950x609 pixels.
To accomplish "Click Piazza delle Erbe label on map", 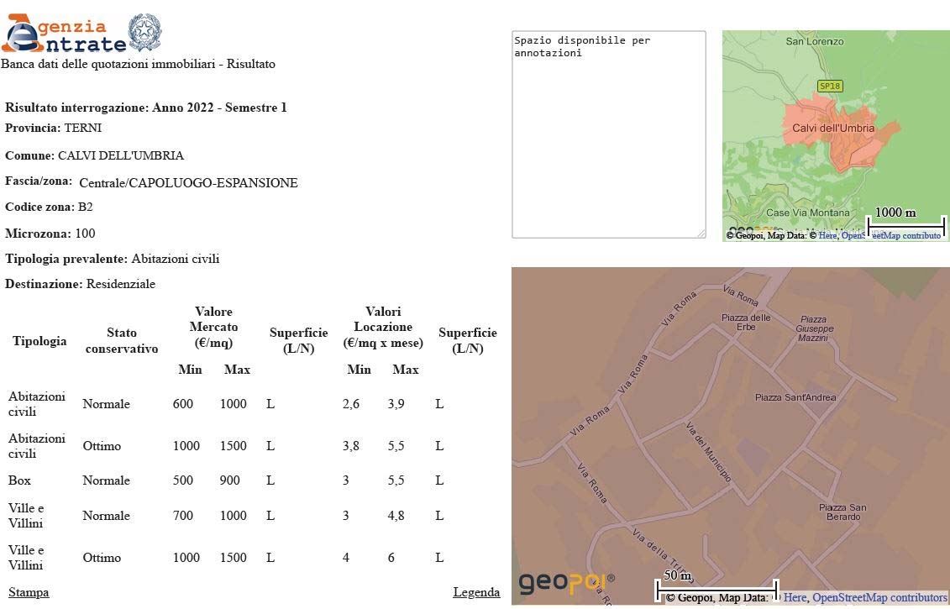I will [746, 322].
